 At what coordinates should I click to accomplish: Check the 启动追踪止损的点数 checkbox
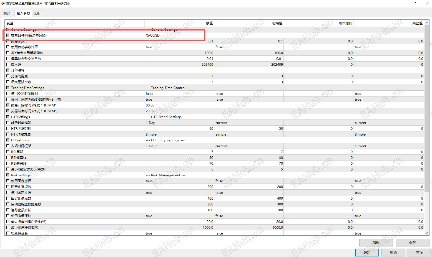(8, 204)
